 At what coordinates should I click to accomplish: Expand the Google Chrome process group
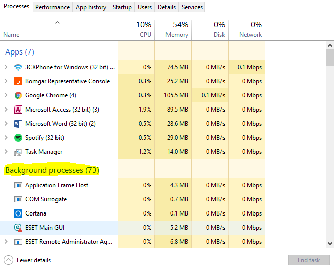6,95
